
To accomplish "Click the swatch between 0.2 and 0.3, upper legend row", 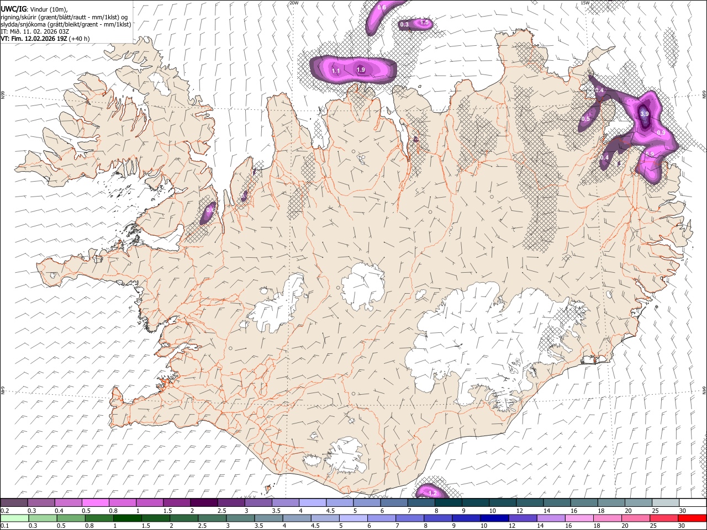I will coord(14,502).
